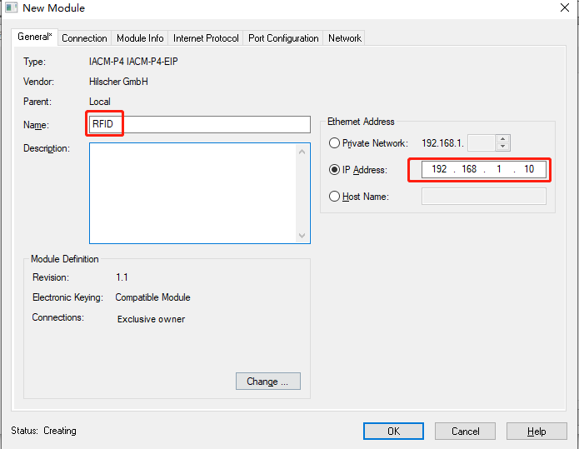Switch to the Connection tab
The height and width of the screenshot is (449, 579).
pos(84,38)
